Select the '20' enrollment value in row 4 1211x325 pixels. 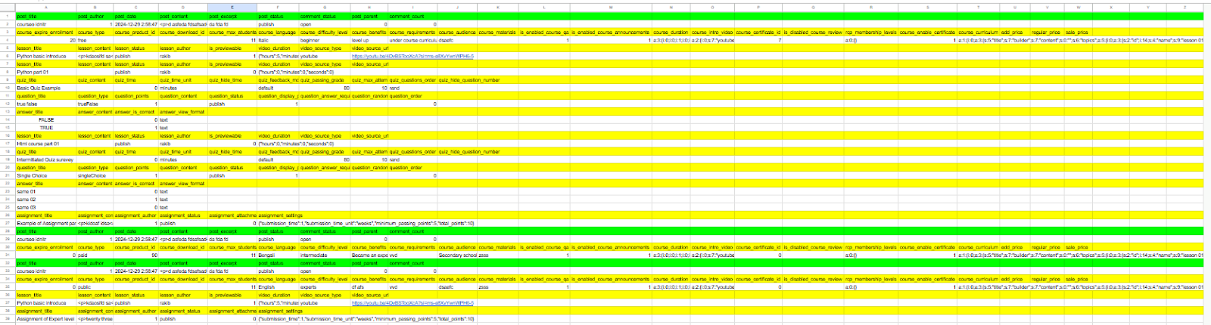45,40
